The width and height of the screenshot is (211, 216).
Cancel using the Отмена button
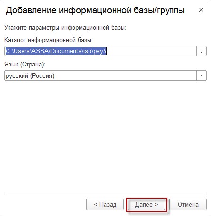(188, 204)
